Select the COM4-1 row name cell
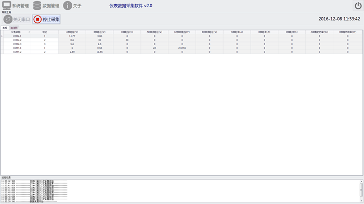This screenshot has height=204, width=364. pyautogui.click(x=17, y=48)
